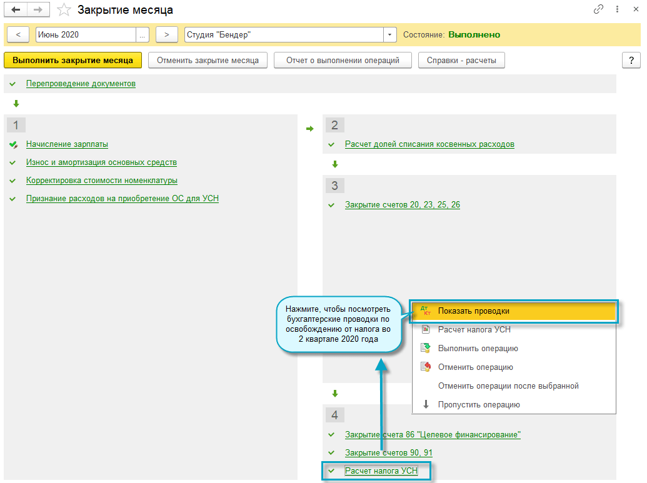
Task: Click the Расчет налога УСН operation link
Action: pyautogui.click(x=381, y=471)
